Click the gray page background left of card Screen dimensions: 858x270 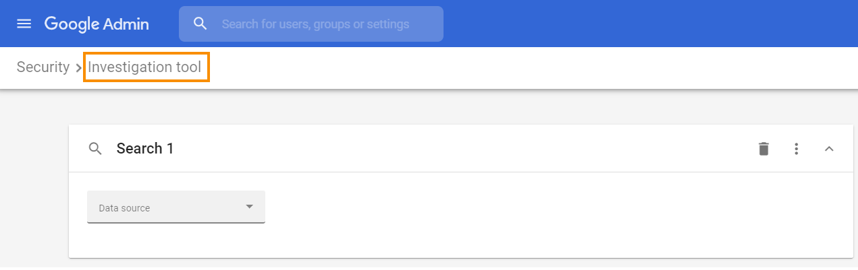click(34, 189)
